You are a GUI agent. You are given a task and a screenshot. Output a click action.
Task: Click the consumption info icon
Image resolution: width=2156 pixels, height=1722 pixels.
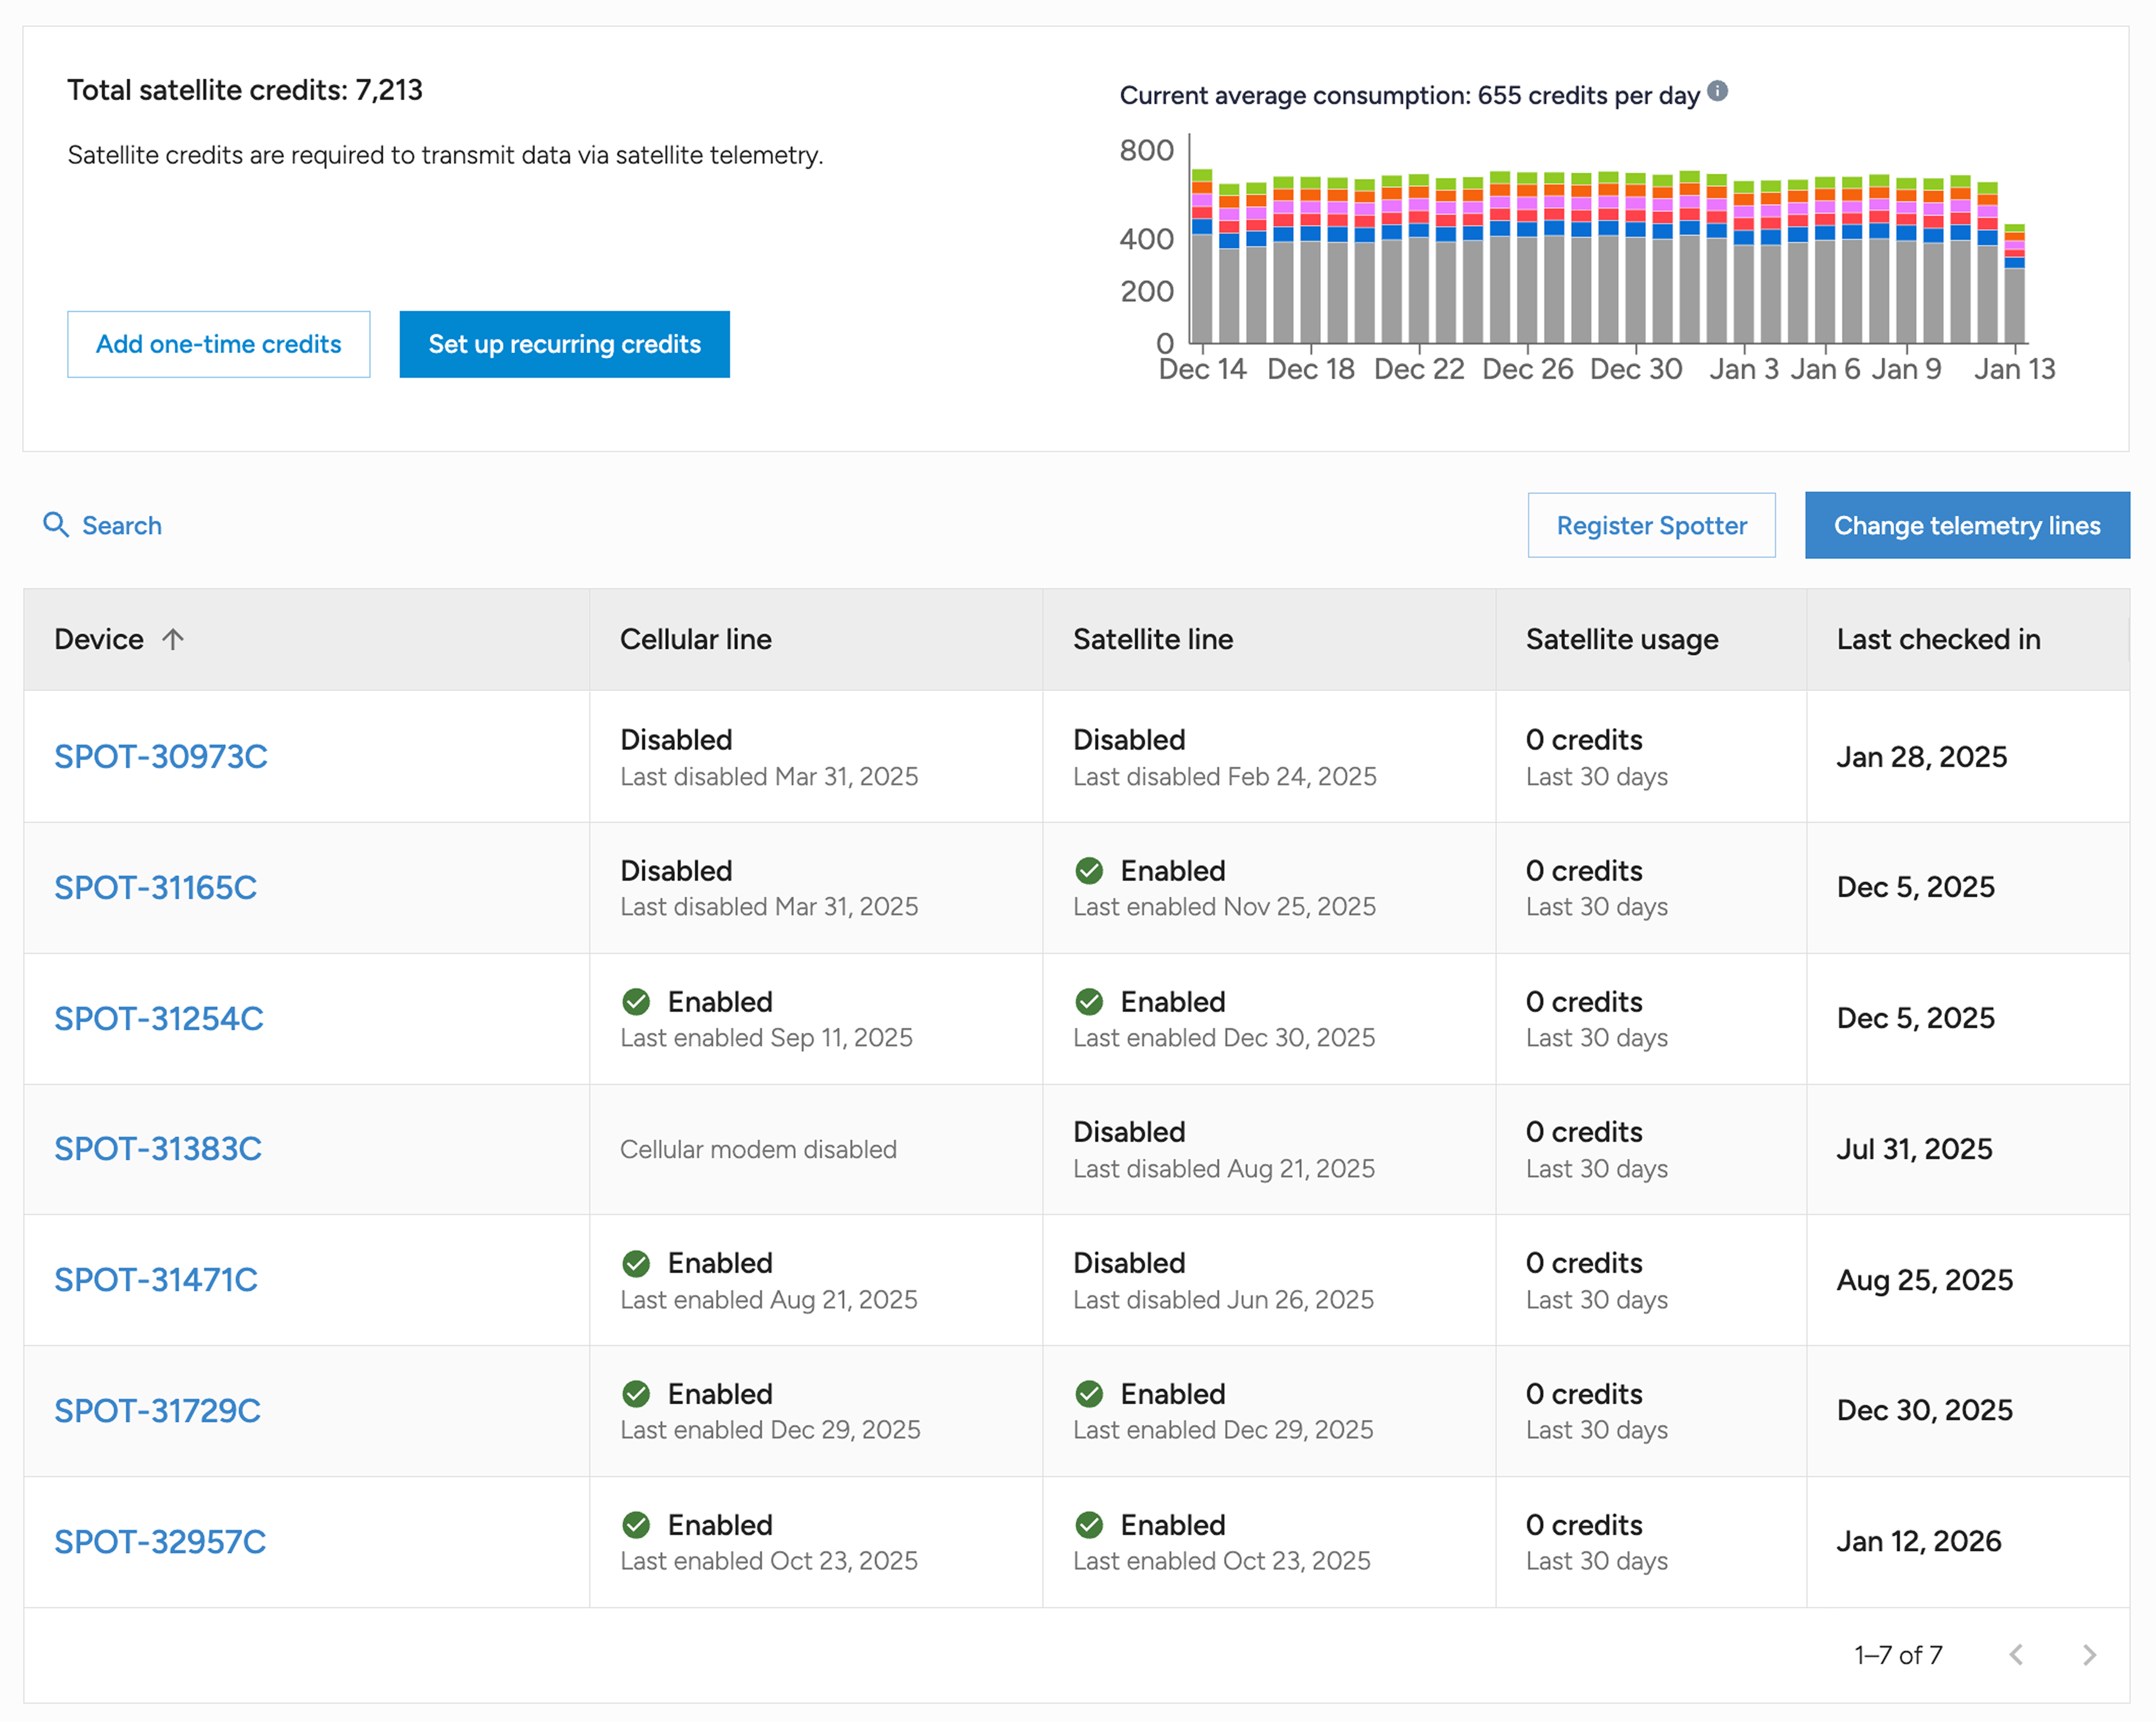point(1717,91)
